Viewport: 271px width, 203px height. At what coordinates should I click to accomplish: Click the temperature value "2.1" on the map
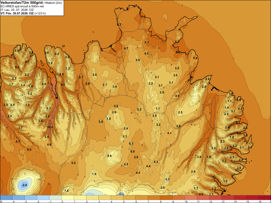(x=125, y=136)
